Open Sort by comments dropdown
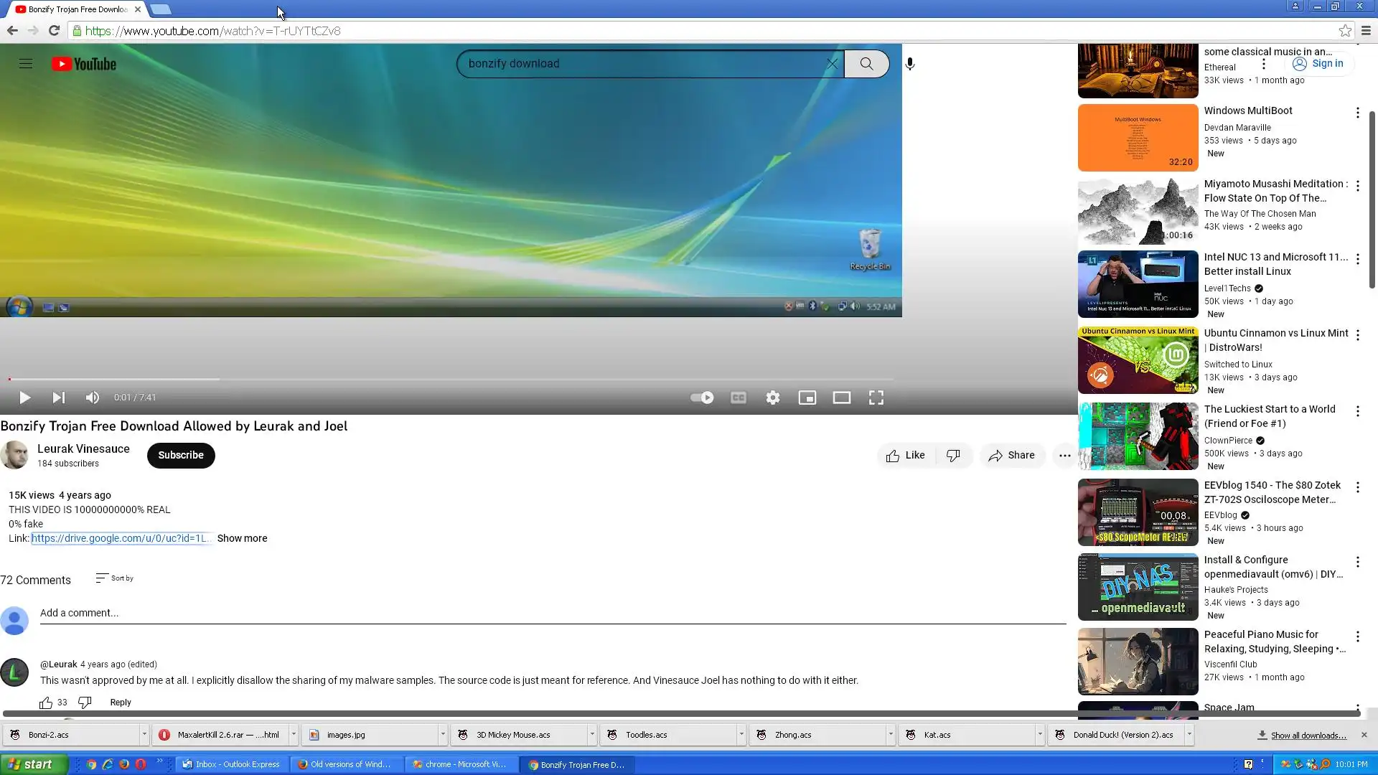 point(115,578)
